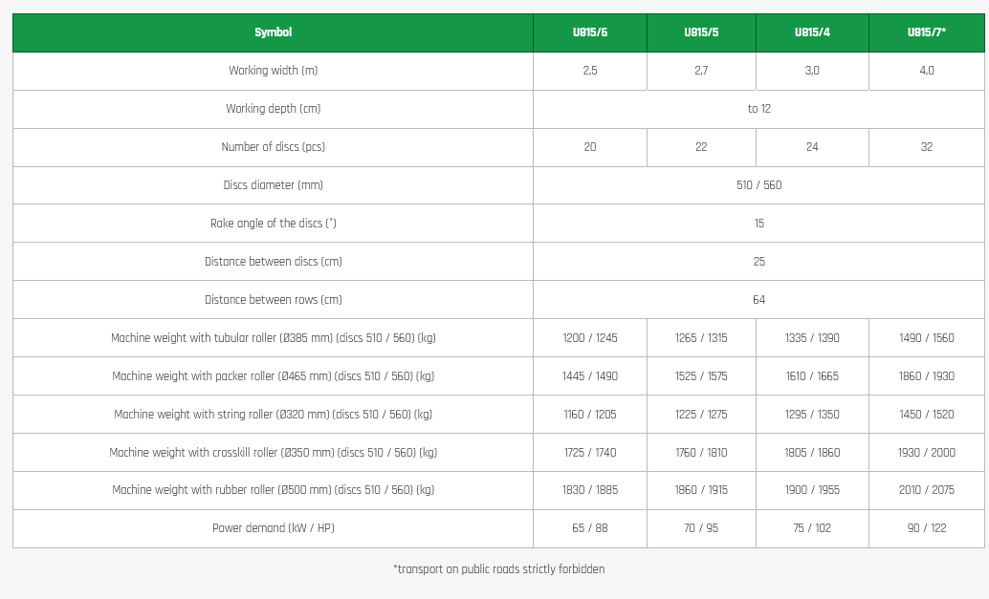989x599 pixels.
Task: Click the public roads transport footnote
Action: [x=498, y=569]
